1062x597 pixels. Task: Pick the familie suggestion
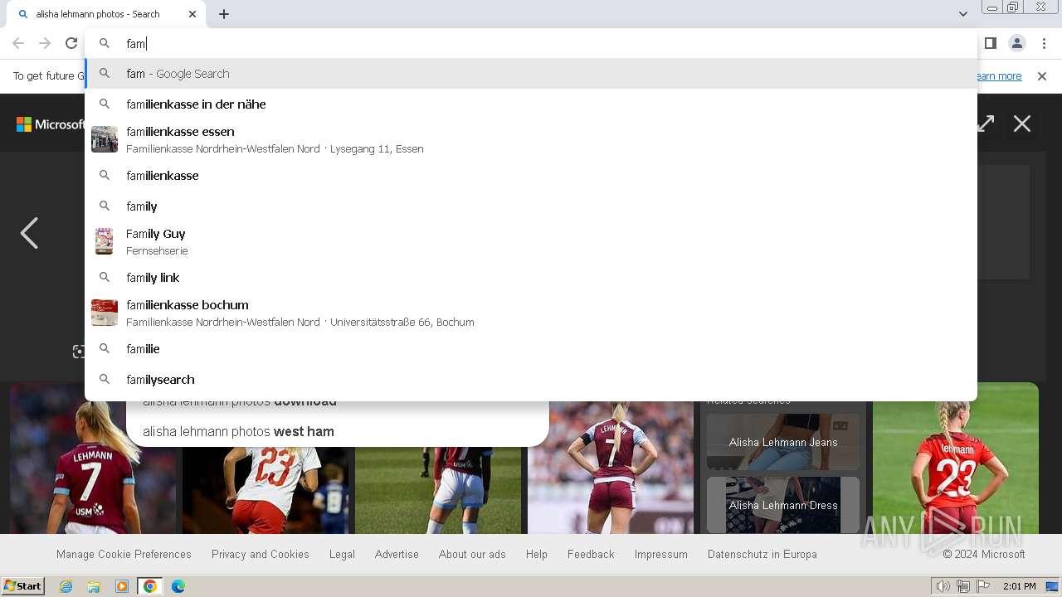531,349
